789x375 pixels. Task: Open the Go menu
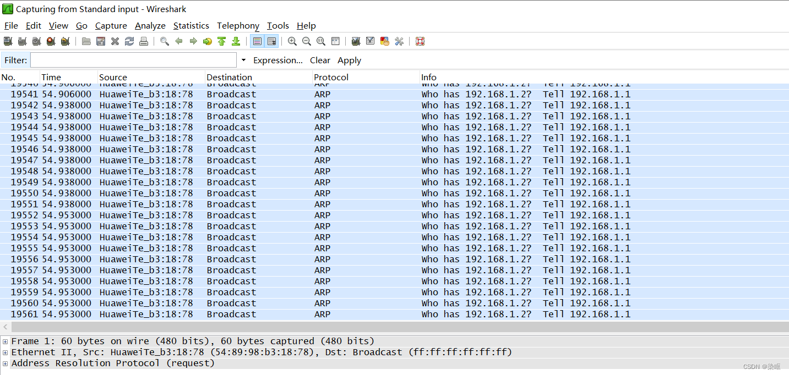click(x=81, y=25)
